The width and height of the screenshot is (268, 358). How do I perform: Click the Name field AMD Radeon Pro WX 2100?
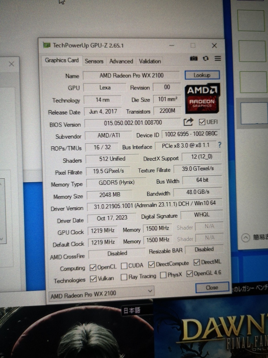coord(131,75)
